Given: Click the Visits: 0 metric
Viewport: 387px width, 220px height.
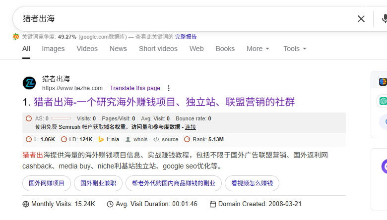Looking at the screenshot, I should click(86, 118).
